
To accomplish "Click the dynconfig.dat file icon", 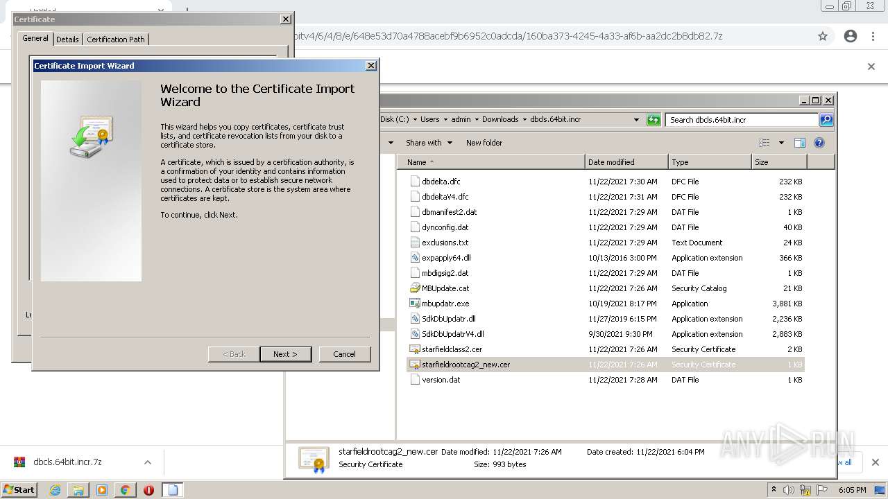I will coord(415,227).
